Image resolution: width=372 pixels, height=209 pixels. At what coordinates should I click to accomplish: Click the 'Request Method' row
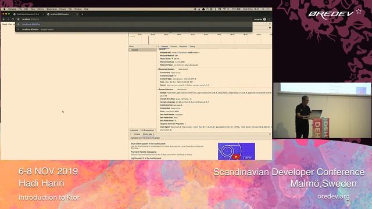[169, 56]
